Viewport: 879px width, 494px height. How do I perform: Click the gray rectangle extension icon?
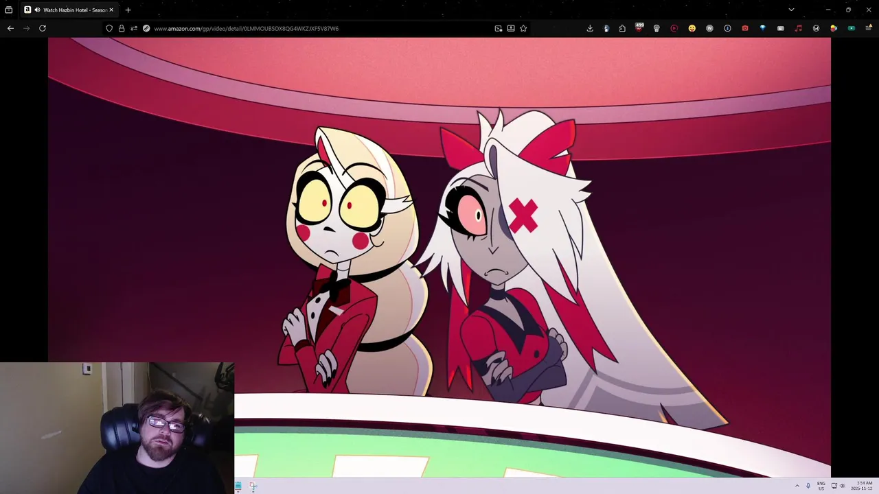[780, 28]
